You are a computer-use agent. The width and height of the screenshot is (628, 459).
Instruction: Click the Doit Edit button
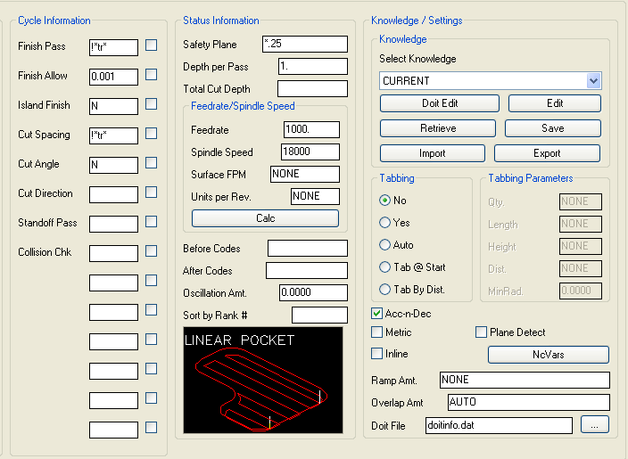[x=440, y=103]
